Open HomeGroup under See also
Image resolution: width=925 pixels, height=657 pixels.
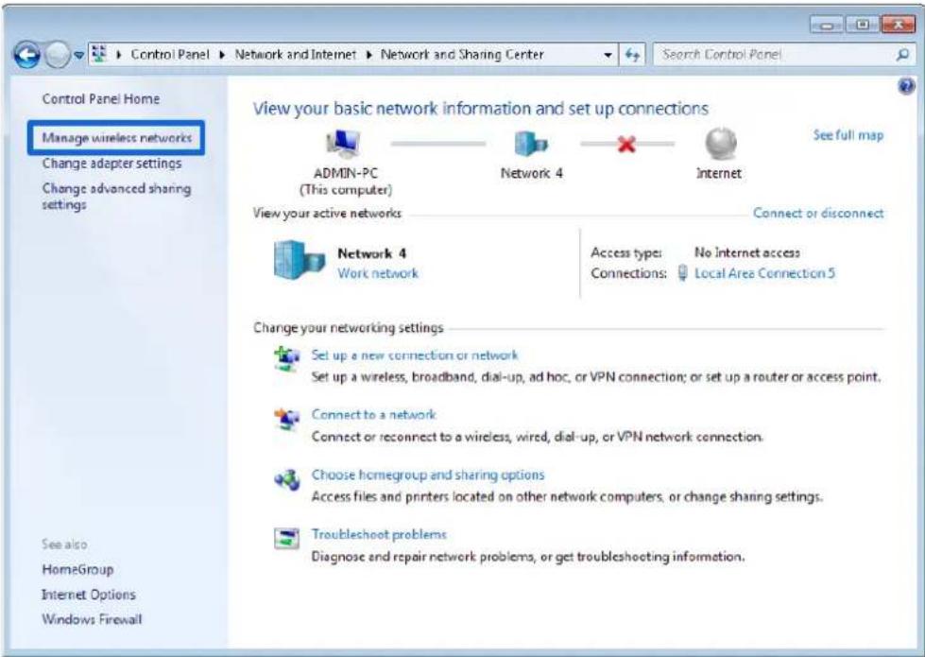tap(77, 570)
